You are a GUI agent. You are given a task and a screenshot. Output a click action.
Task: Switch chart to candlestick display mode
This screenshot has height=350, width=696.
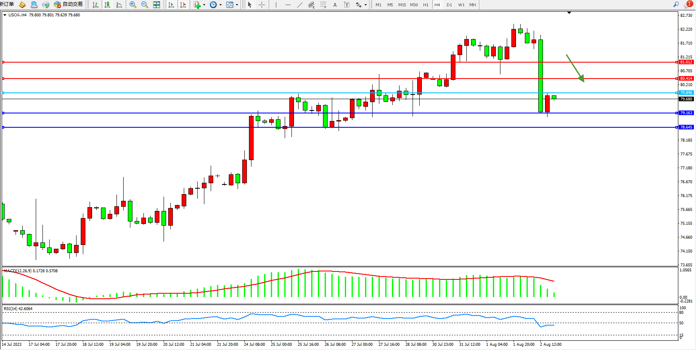coord(107,5)
